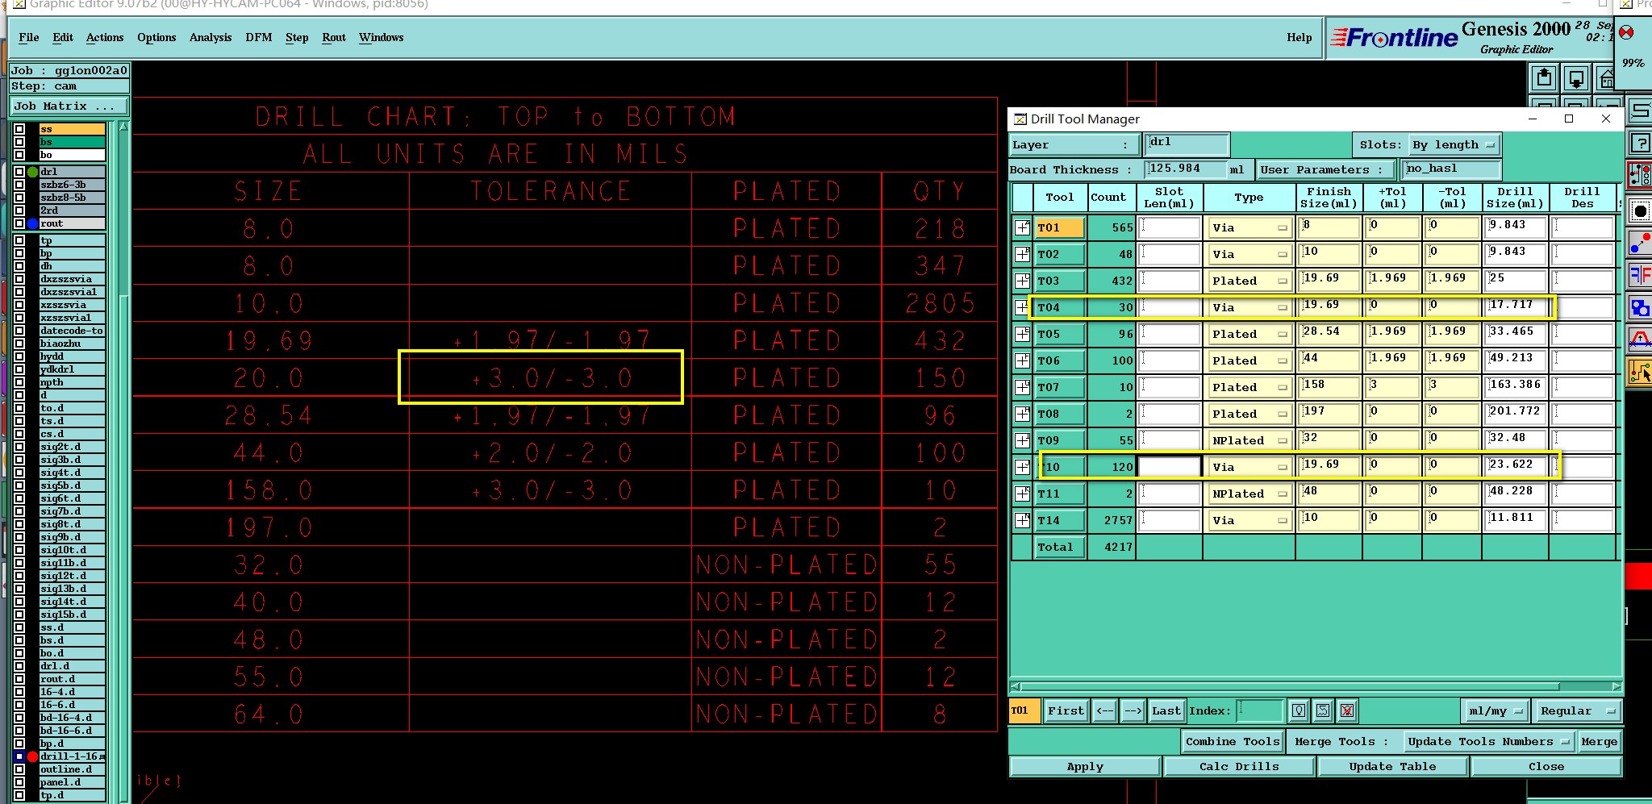Click the refresh arrow icon beside the lightbulb
This screenshot has height=804, width=1652.
1323,710
